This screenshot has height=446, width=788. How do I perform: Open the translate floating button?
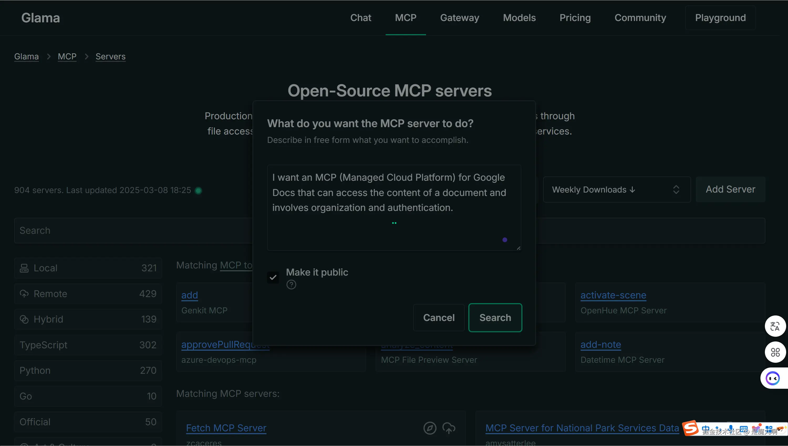click(775, 326)
